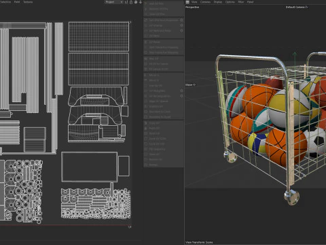Screen dimensions: 326x245
Task: Click the icon beside Default Camera
Action: pyautogui.click(x=306, y=7)
